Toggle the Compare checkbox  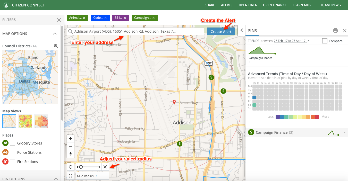coord(325,41)
